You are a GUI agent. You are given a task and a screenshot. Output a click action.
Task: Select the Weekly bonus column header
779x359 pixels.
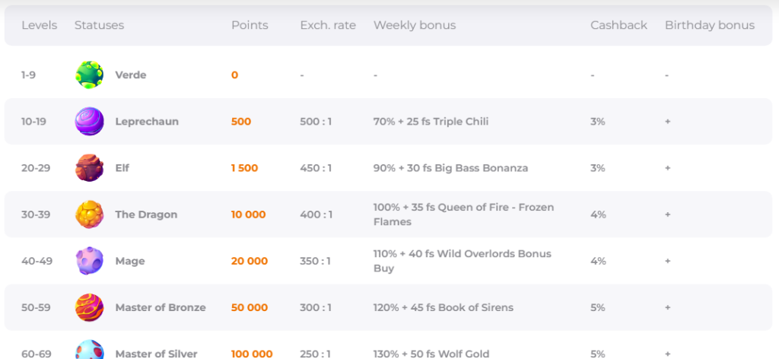415,25
